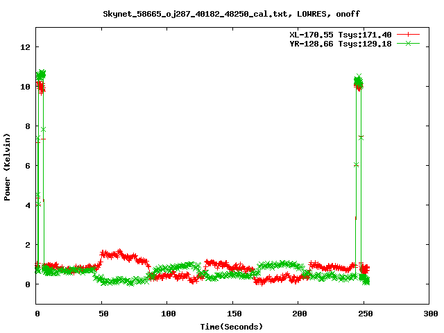This screenshot has width=444, height=333.
Task: Click the x-axis tick label 300
Action: coord(431,314)
